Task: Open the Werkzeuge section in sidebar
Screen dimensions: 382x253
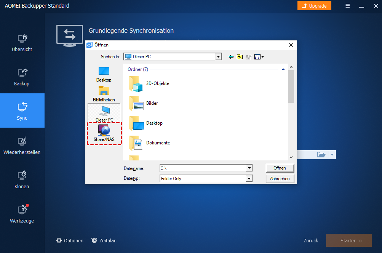Action: (x=22, y=214)
